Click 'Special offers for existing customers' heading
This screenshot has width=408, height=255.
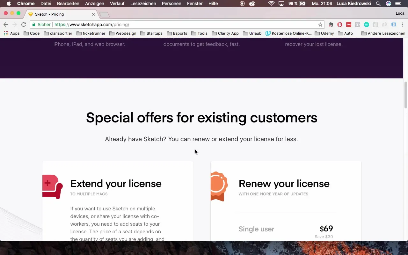click(x=201, y=118)
